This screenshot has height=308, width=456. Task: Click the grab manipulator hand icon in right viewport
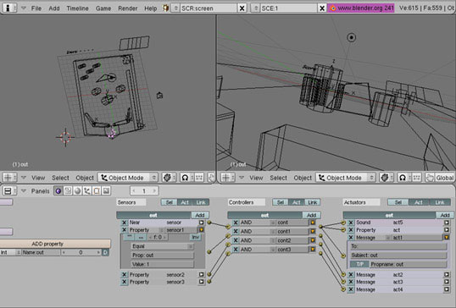430,178
